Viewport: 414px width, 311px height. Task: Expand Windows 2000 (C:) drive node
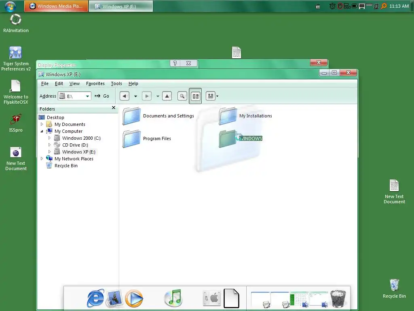tap(49, 138)
